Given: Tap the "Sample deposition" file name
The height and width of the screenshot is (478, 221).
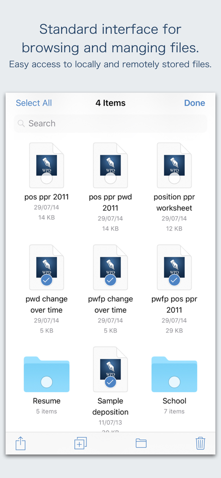Looking at the screenshot, I should (x=110, y=407).
